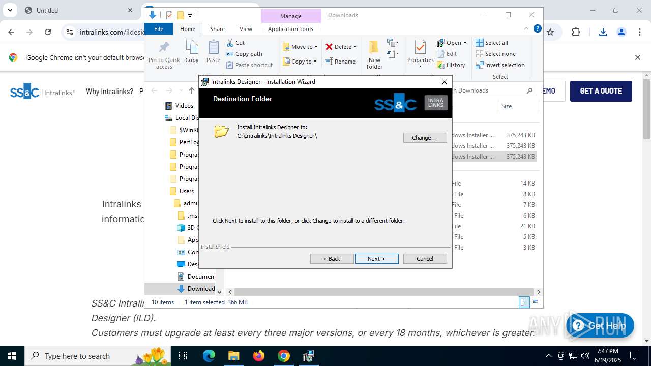Click the Get Help chat button
This screenshot has height=366, width=651.
[x=600, y=326]
